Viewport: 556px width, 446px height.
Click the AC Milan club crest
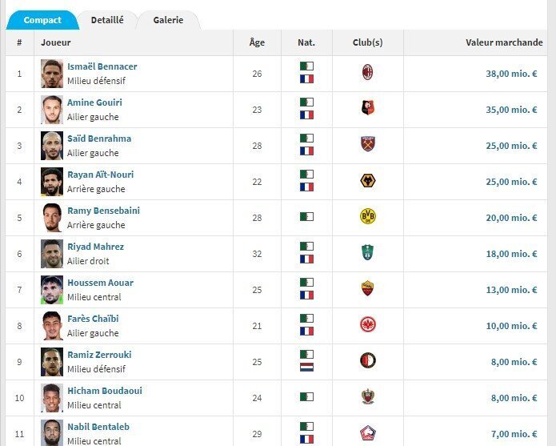coord(367,73)
